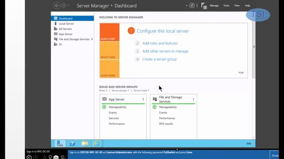This screenshot has height=159, width=284.
Task: Open Services in App Server tile
Action: coord(114,118)
